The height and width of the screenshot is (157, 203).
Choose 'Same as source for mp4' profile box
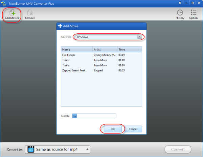coord(58,149)
